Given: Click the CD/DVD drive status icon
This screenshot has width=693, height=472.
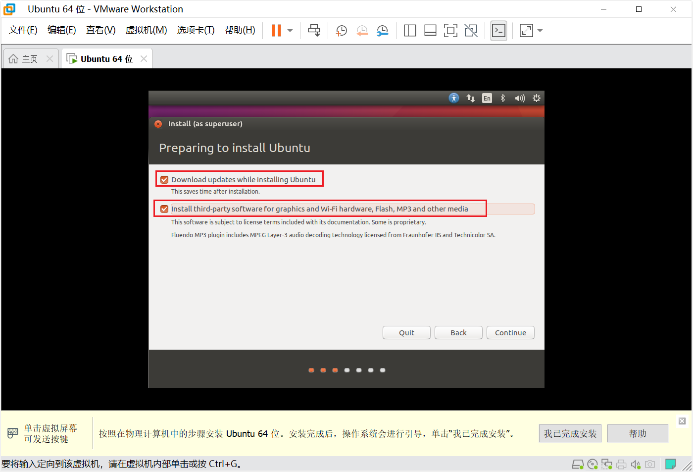Looking at the screenshot, I should pos(593,465).
